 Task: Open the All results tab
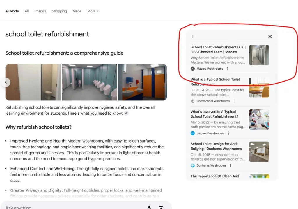click(x=26, y=11)
